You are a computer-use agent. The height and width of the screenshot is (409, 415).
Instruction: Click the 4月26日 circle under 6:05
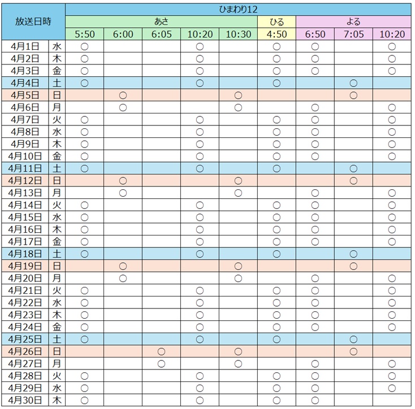(161, 351)
